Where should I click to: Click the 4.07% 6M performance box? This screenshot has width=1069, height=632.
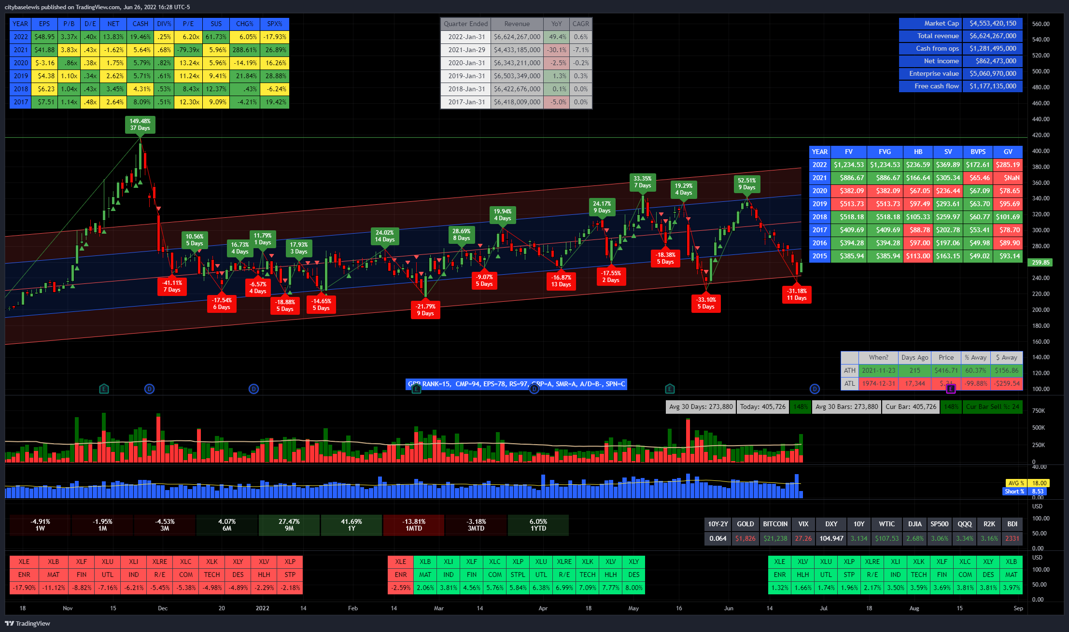pos(227,525)
